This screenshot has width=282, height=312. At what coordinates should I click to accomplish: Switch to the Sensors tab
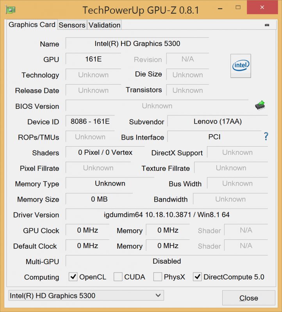[72, 25]
